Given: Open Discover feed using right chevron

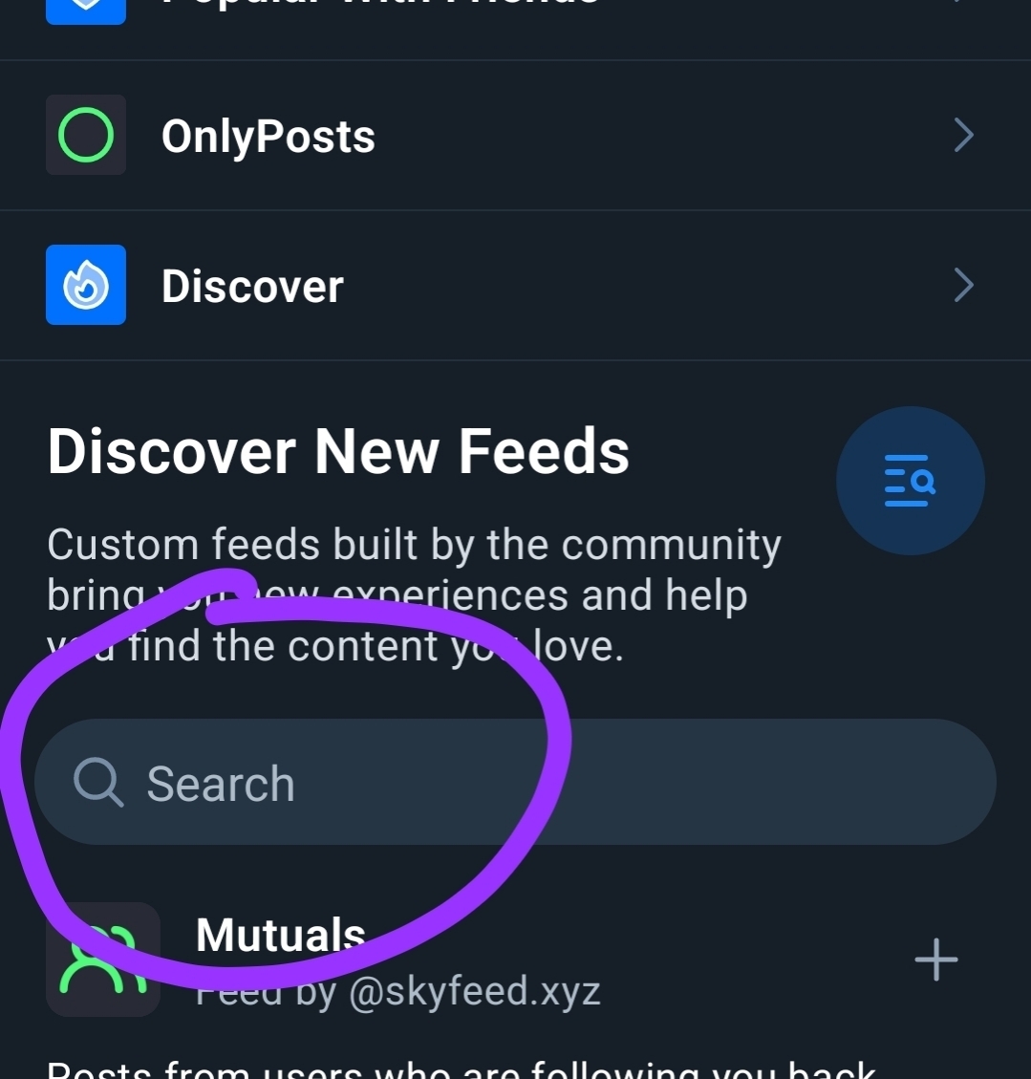Looking at the screenshot, I should (963, 285).
